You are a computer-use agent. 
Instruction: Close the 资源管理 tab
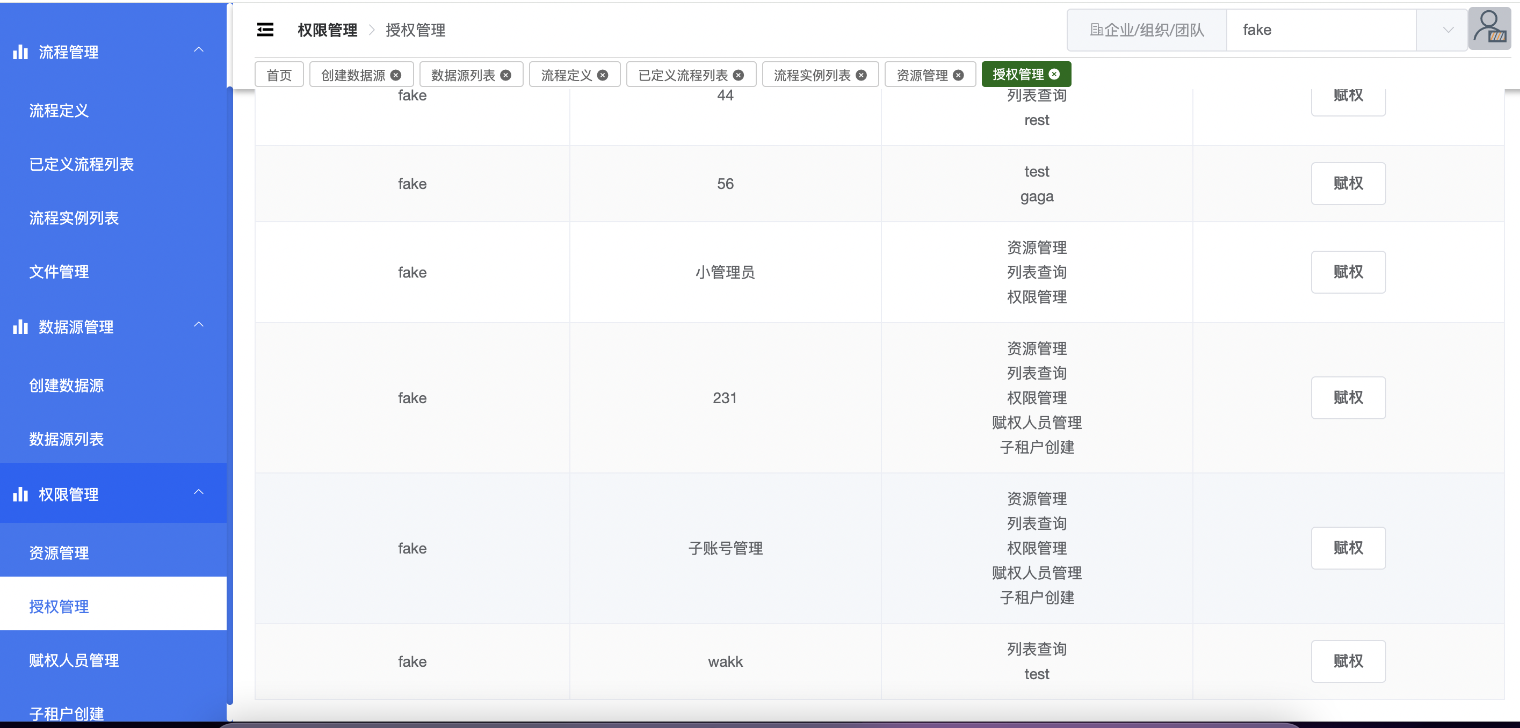click(x=958, y=75)
